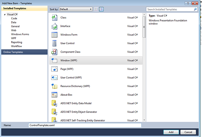Click the Windows Form template icon
This screenshot has height=137, width=202.
(54, 35)
